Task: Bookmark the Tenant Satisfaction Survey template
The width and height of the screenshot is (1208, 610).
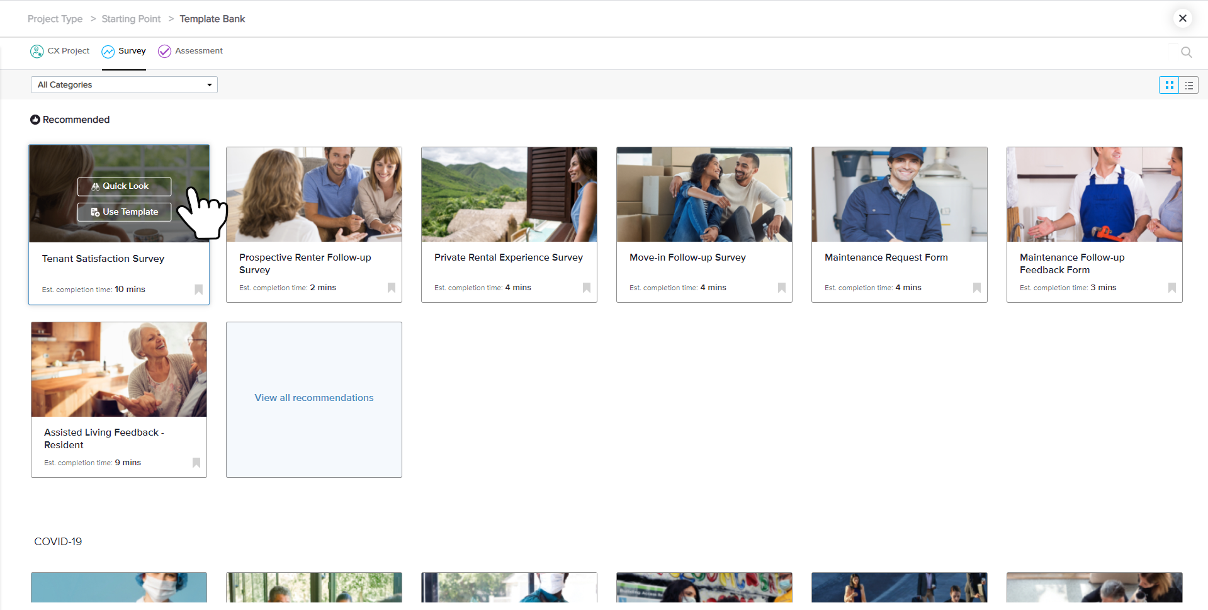Action: click(198, 290)
